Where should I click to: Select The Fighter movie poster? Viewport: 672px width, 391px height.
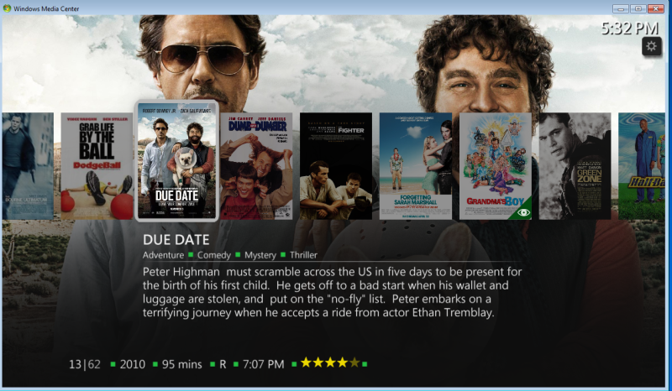tap(336, 166)
